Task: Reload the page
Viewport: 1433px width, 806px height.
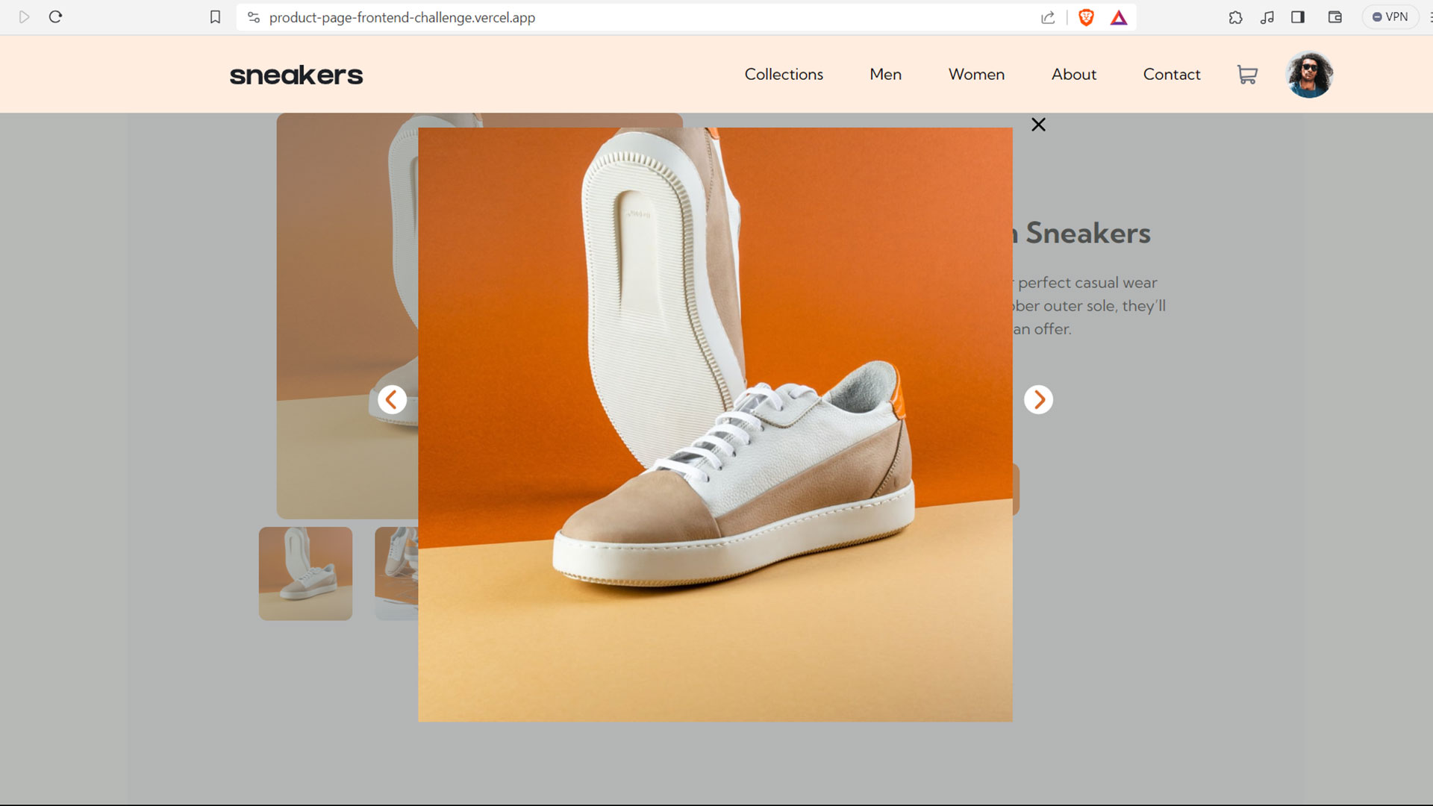Action: coord(55,17)
